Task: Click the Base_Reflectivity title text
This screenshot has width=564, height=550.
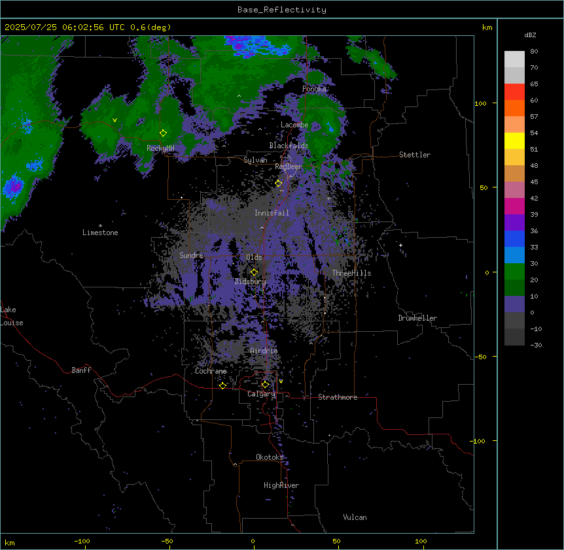Action: click(282, 10)
